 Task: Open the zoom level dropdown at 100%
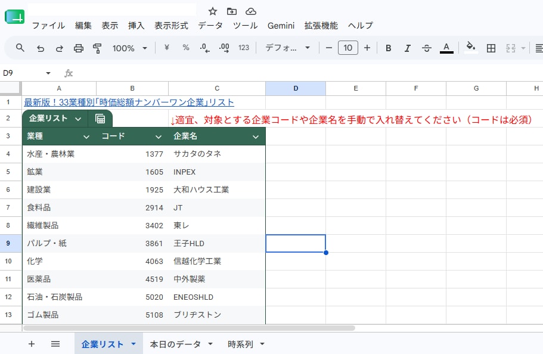(130, 48)
